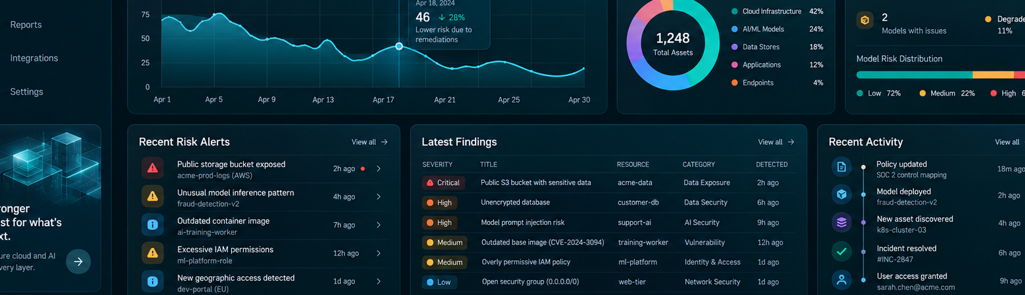Viewport: 1025px width, 295px height.
Task: Click New asset discovered layers icon
Action: 842,222
